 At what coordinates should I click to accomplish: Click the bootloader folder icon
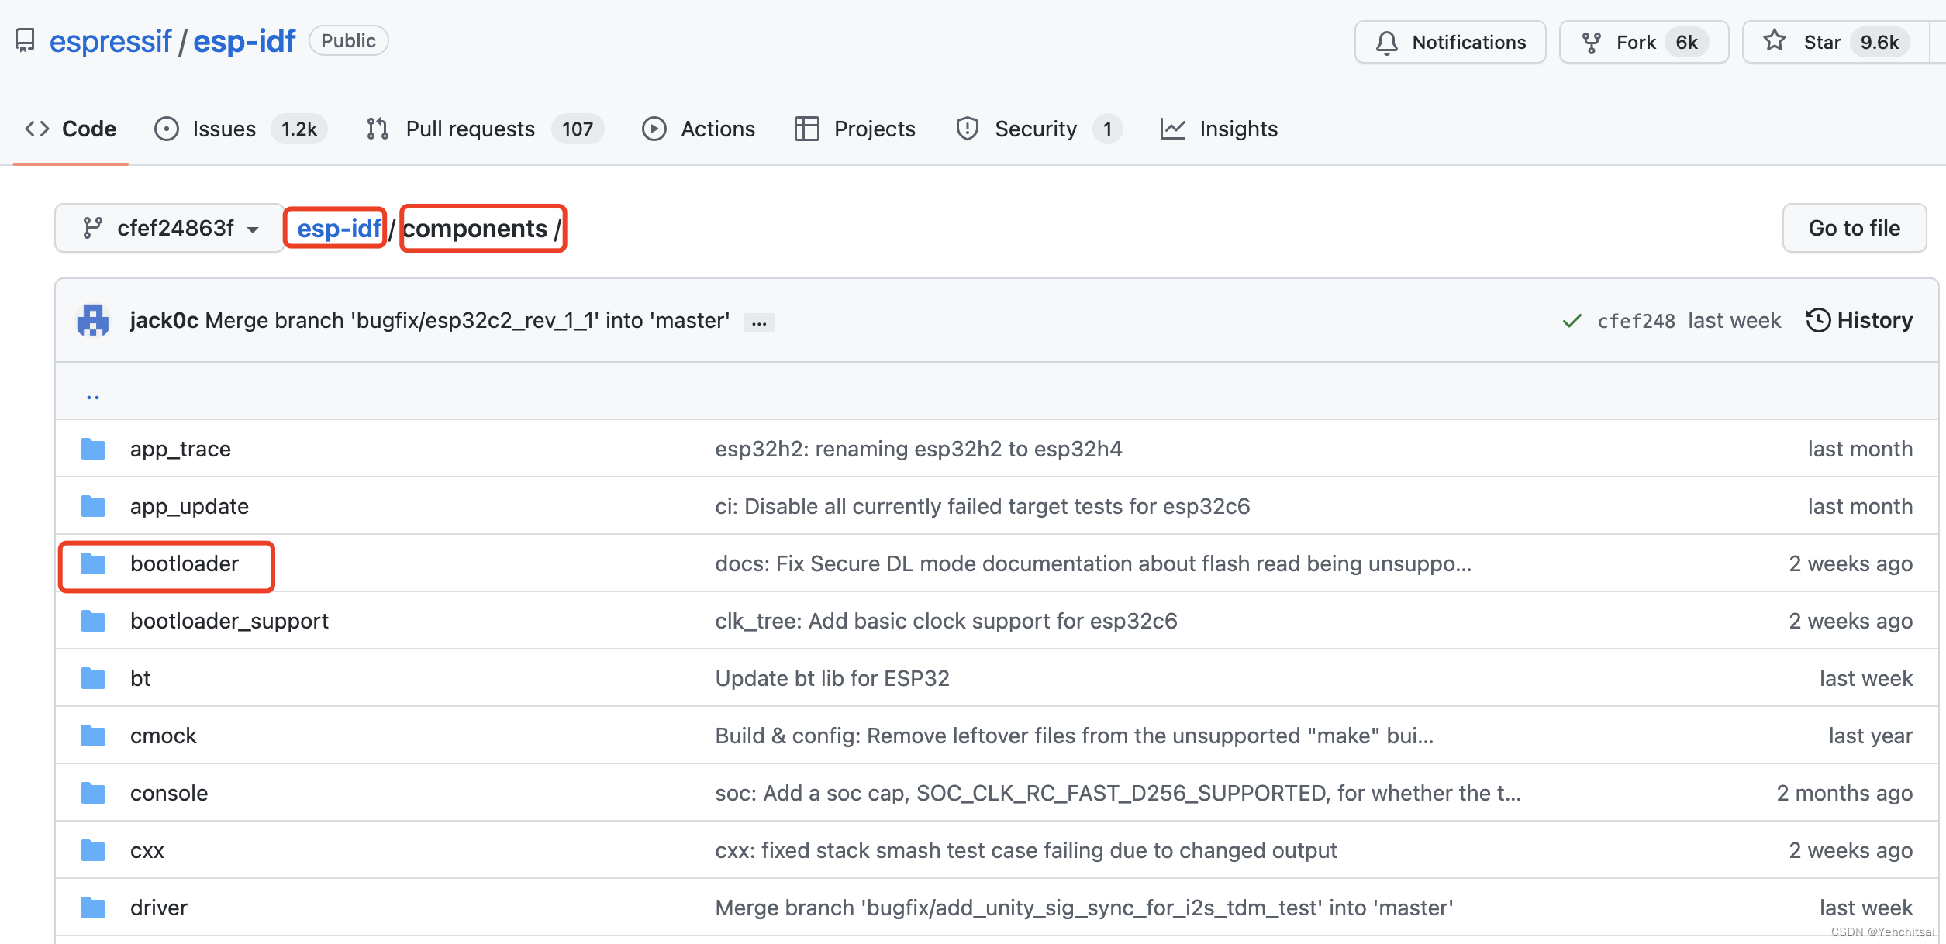point(93,563)
